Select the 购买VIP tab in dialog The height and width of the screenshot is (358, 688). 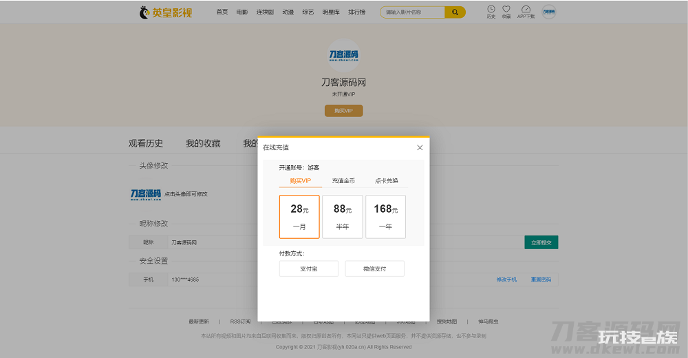pyautogui.click(x=301, y=181)
